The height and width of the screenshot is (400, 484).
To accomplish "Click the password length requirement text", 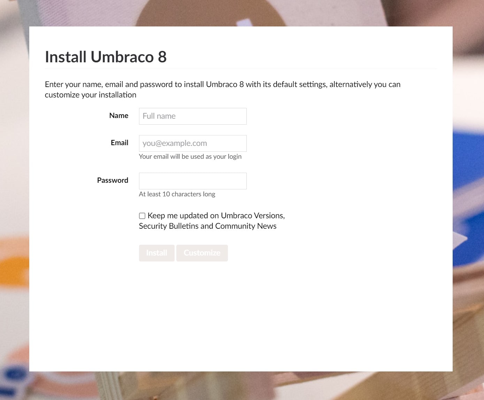I will [177, 194].
